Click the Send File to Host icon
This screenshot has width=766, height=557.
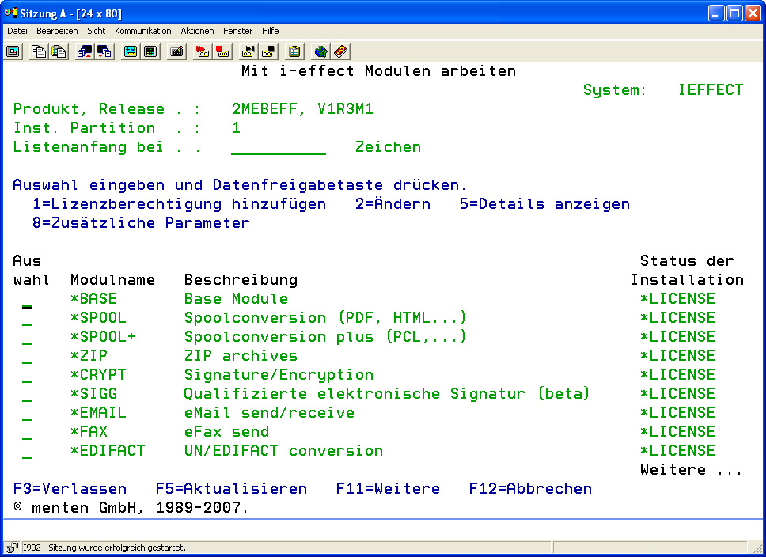[84, 51]
